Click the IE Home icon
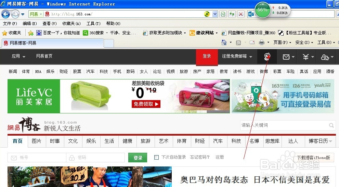Screen dimensions: 339x187 (x=224, y=42)
